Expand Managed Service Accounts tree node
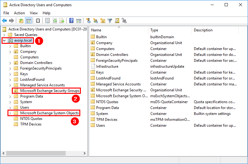 click(x=10, y=85)
